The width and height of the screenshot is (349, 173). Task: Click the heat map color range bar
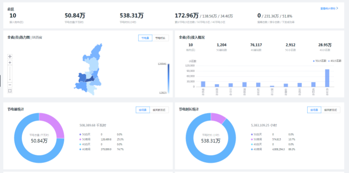168,78
